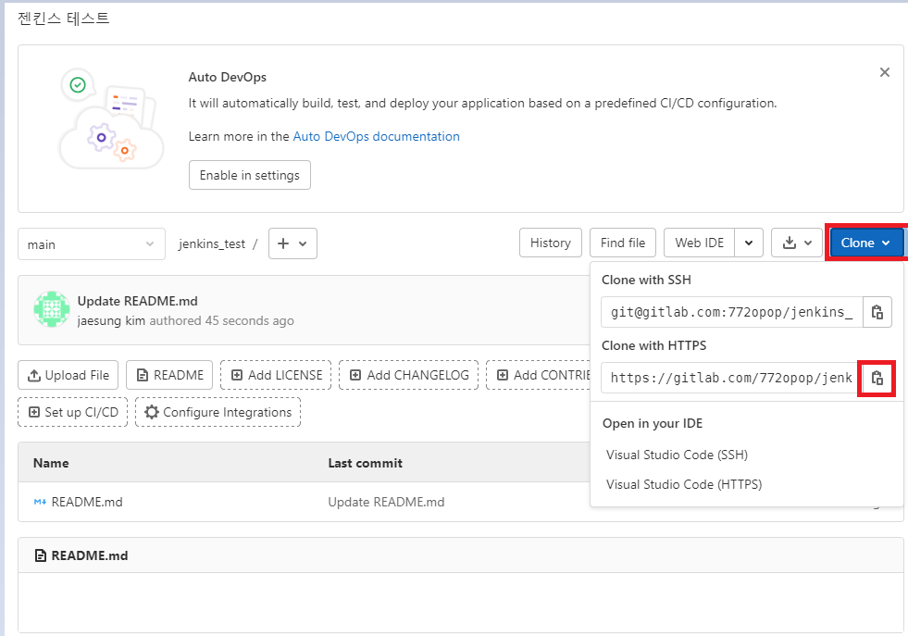Dismiss the Auto DevOps banner
The height and width of the screenshot is (636, 908).
pyautogui.click(x=884, y=72)
